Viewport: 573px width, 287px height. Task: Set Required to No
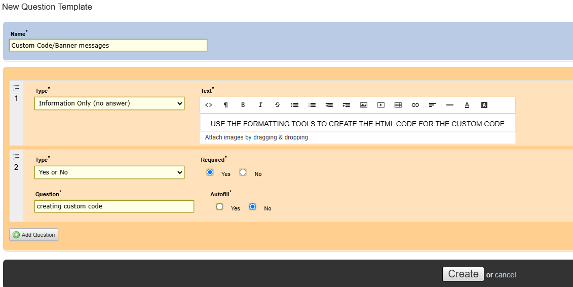click(x=243, y=172)
